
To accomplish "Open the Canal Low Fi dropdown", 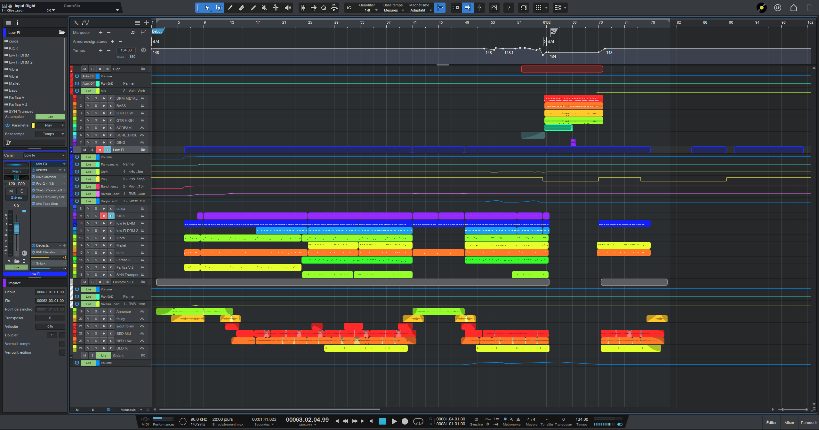I will point(44,155).
